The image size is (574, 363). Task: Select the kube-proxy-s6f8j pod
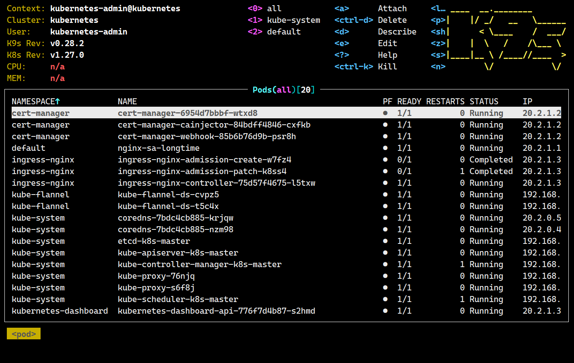click(x=286, y=288)
